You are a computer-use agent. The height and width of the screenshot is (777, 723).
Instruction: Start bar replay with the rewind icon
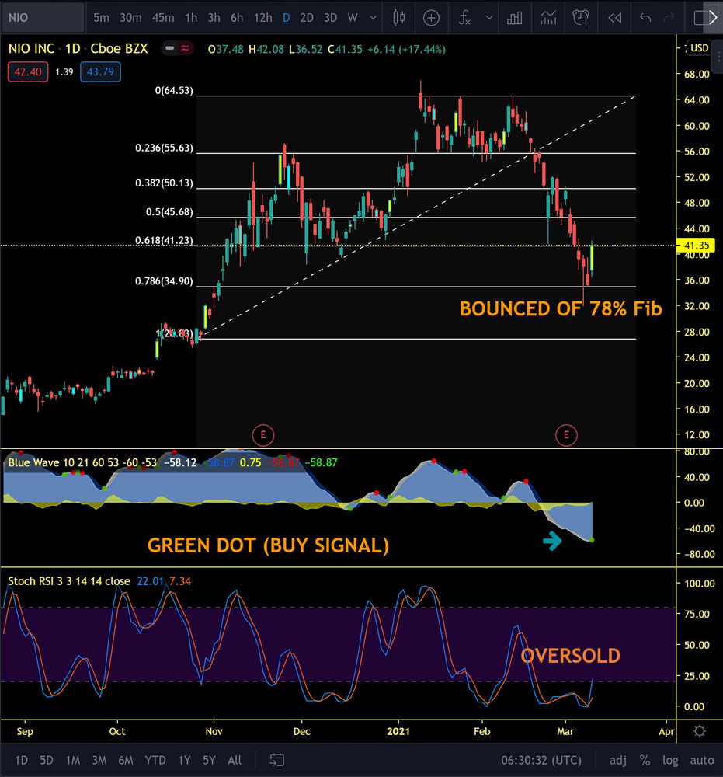pyautogui.click(x=614, y=18)
